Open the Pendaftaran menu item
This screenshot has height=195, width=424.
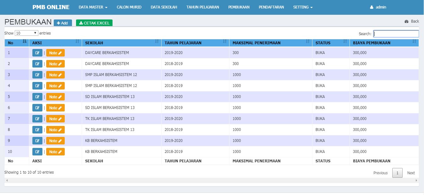coord(271,7)
